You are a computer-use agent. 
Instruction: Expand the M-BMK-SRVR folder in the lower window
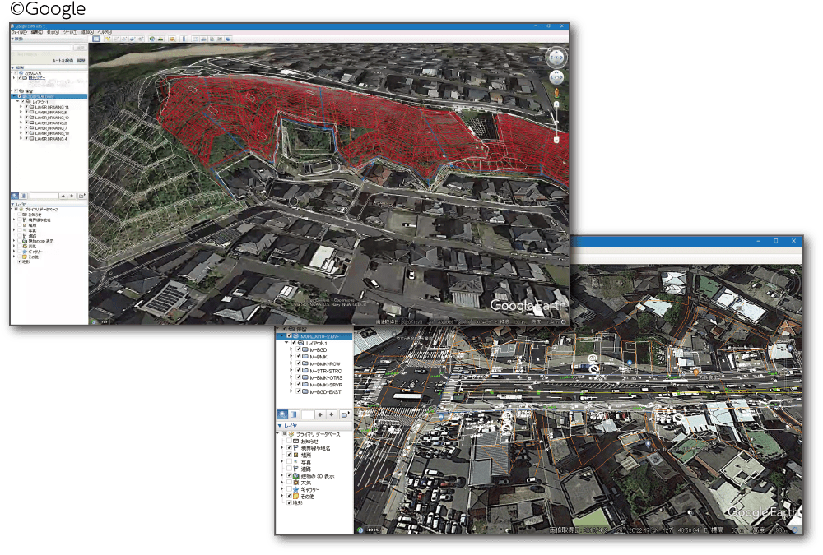pos(291,385)
